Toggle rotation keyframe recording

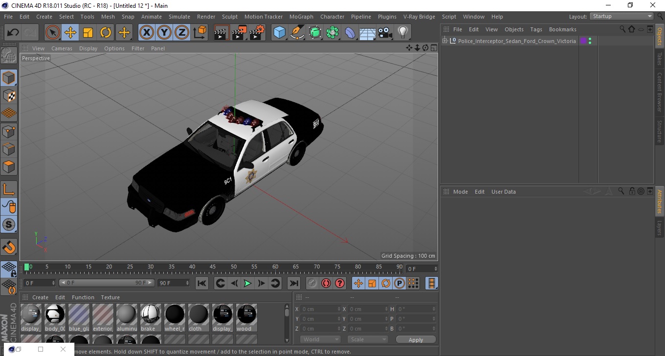coord(386,283)
